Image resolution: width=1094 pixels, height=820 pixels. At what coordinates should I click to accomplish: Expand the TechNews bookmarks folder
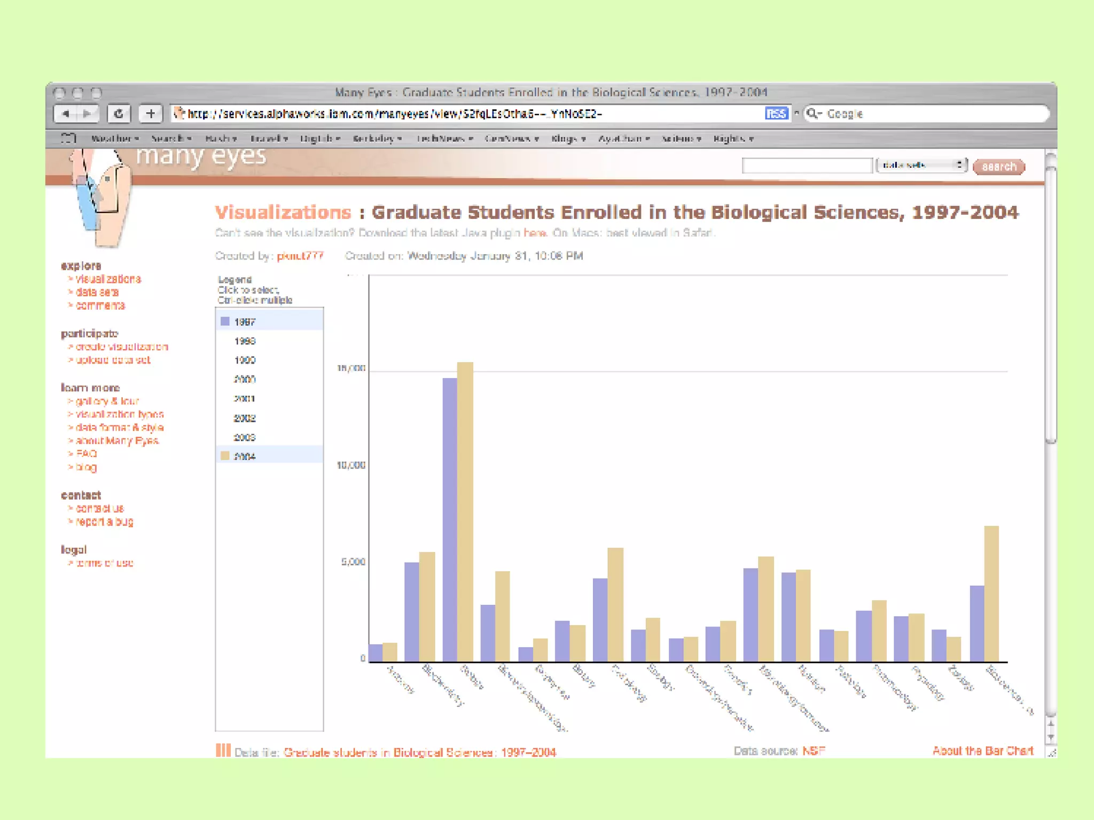coord(444,138)
